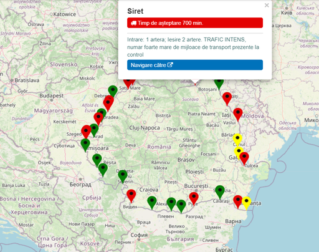Click the Craiova city label
The width and height of the screenshot is (319, 252).
149,190
